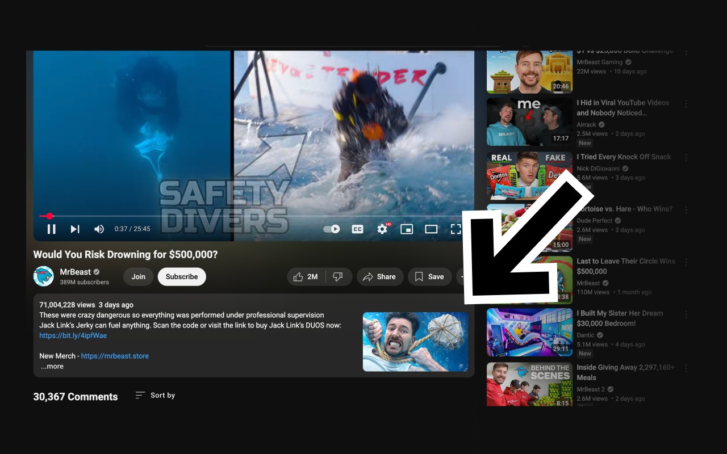Select Dude Perfect channel name
Image resolution: width=727 pixels, height=454 pixels.
pyautogui.click(x=595, y=221)
